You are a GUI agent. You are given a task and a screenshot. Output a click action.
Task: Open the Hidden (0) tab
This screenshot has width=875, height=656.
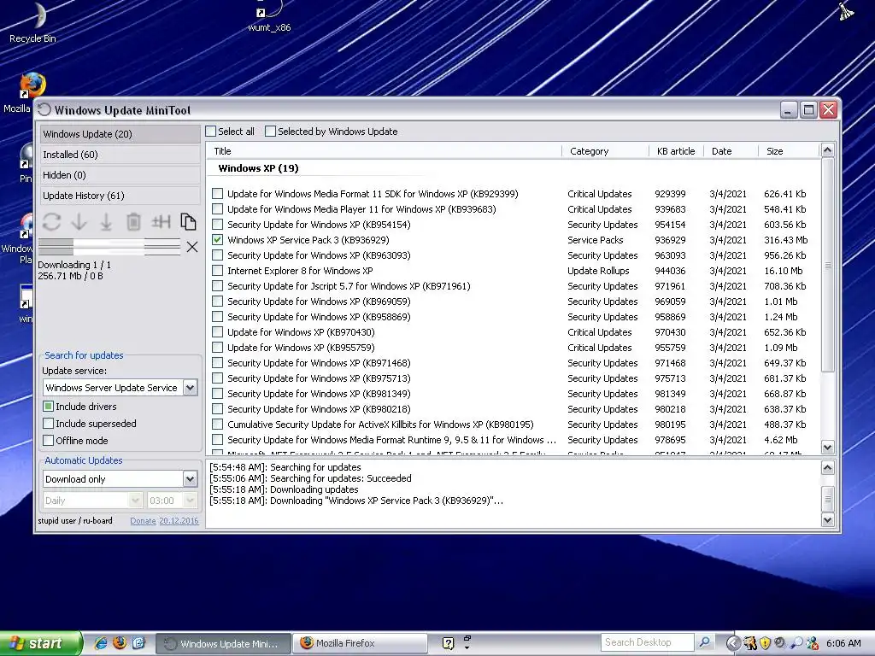[x=120, y=175]
